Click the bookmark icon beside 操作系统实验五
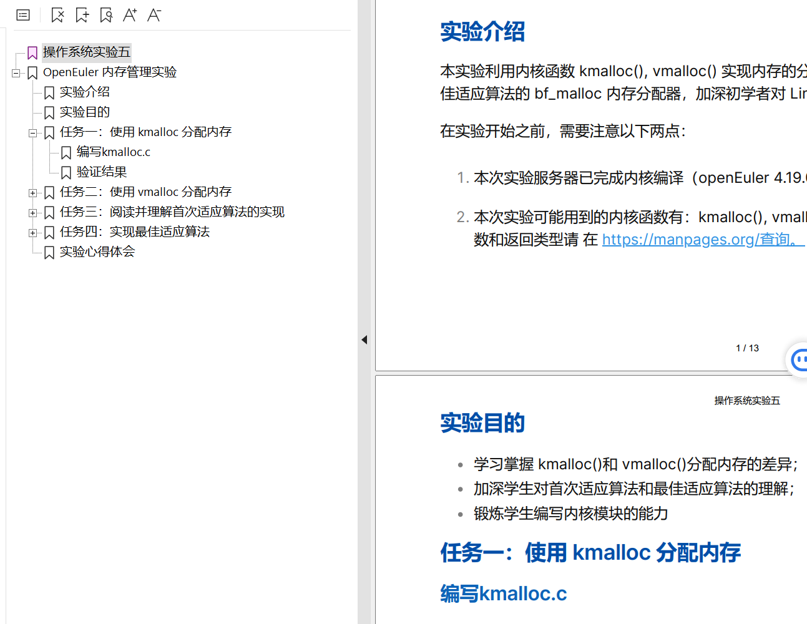This screenshot has height=624, width=807. [x=32, y=52]
